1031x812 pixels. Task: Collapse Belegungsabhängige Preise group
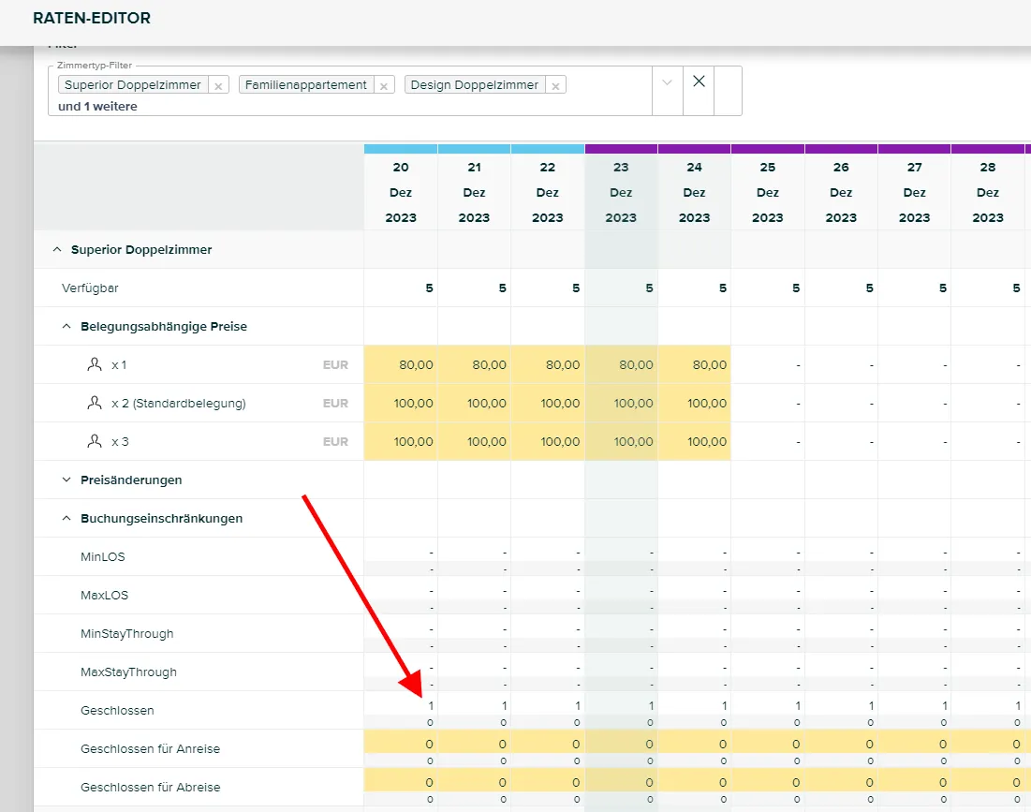pos(66,326)
